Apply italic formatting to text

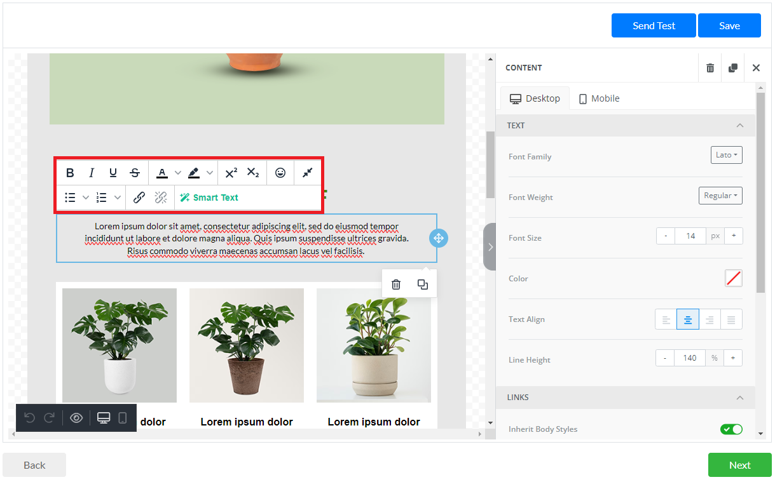[x=92, y=173]
